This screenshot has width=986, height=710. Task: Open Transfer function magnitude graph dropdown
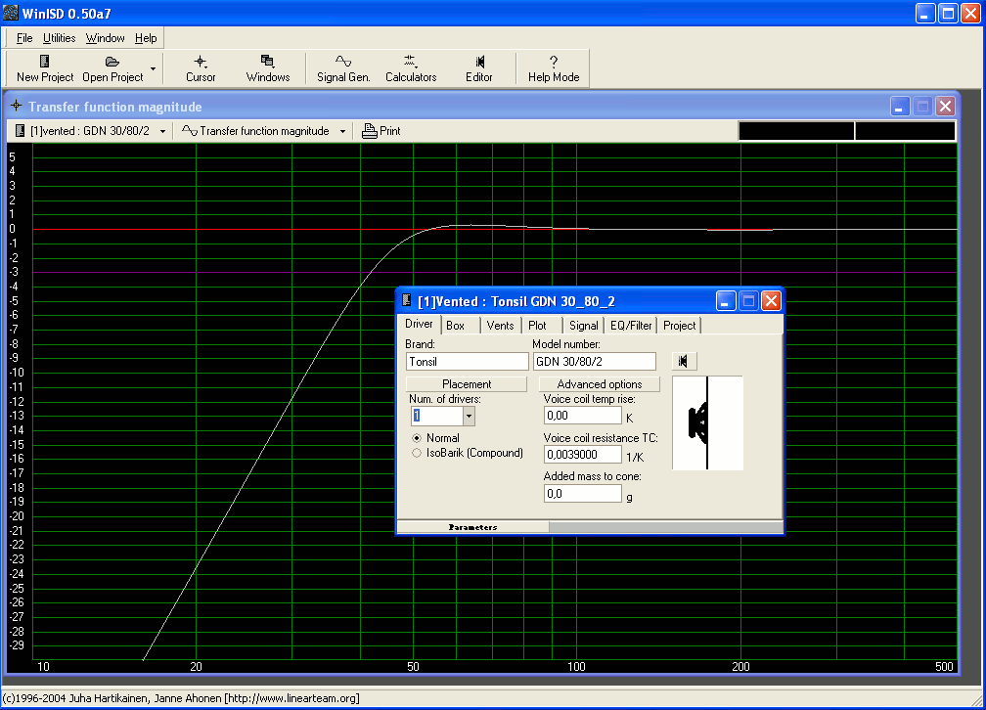pos(342,131)
